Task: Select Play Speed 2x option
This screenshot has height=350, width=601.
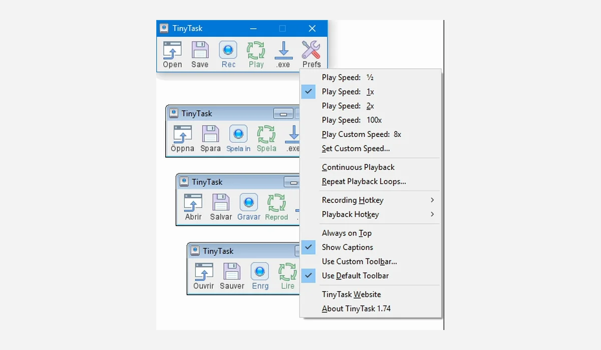Action: 371,106
